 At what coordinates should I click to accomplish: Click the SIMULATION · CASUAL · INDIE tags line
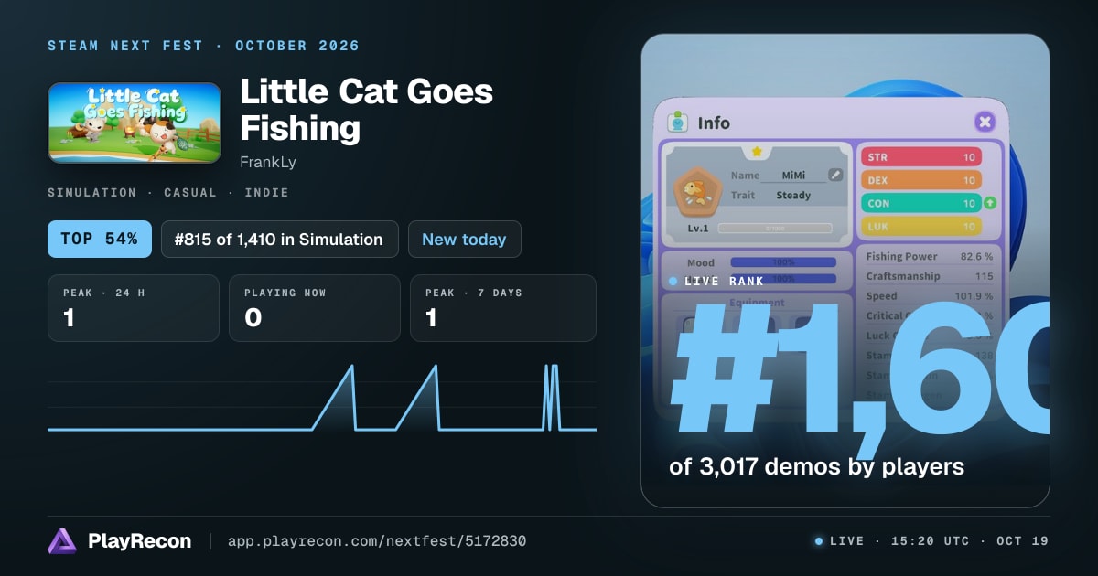(168, 193)
